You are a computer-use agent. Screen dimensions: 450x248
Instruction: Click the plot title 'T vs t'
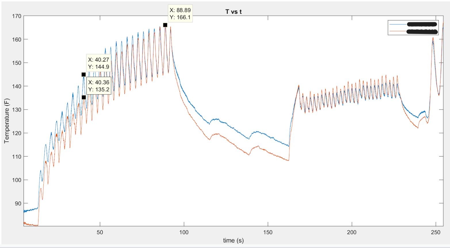233,12
